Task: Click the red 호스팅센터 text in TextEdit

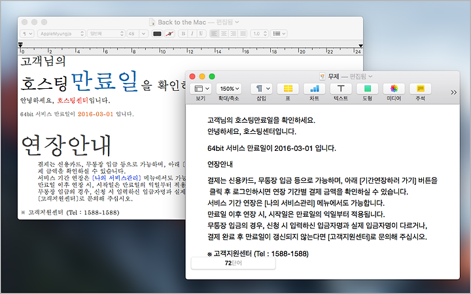Action: pos(73,100)
